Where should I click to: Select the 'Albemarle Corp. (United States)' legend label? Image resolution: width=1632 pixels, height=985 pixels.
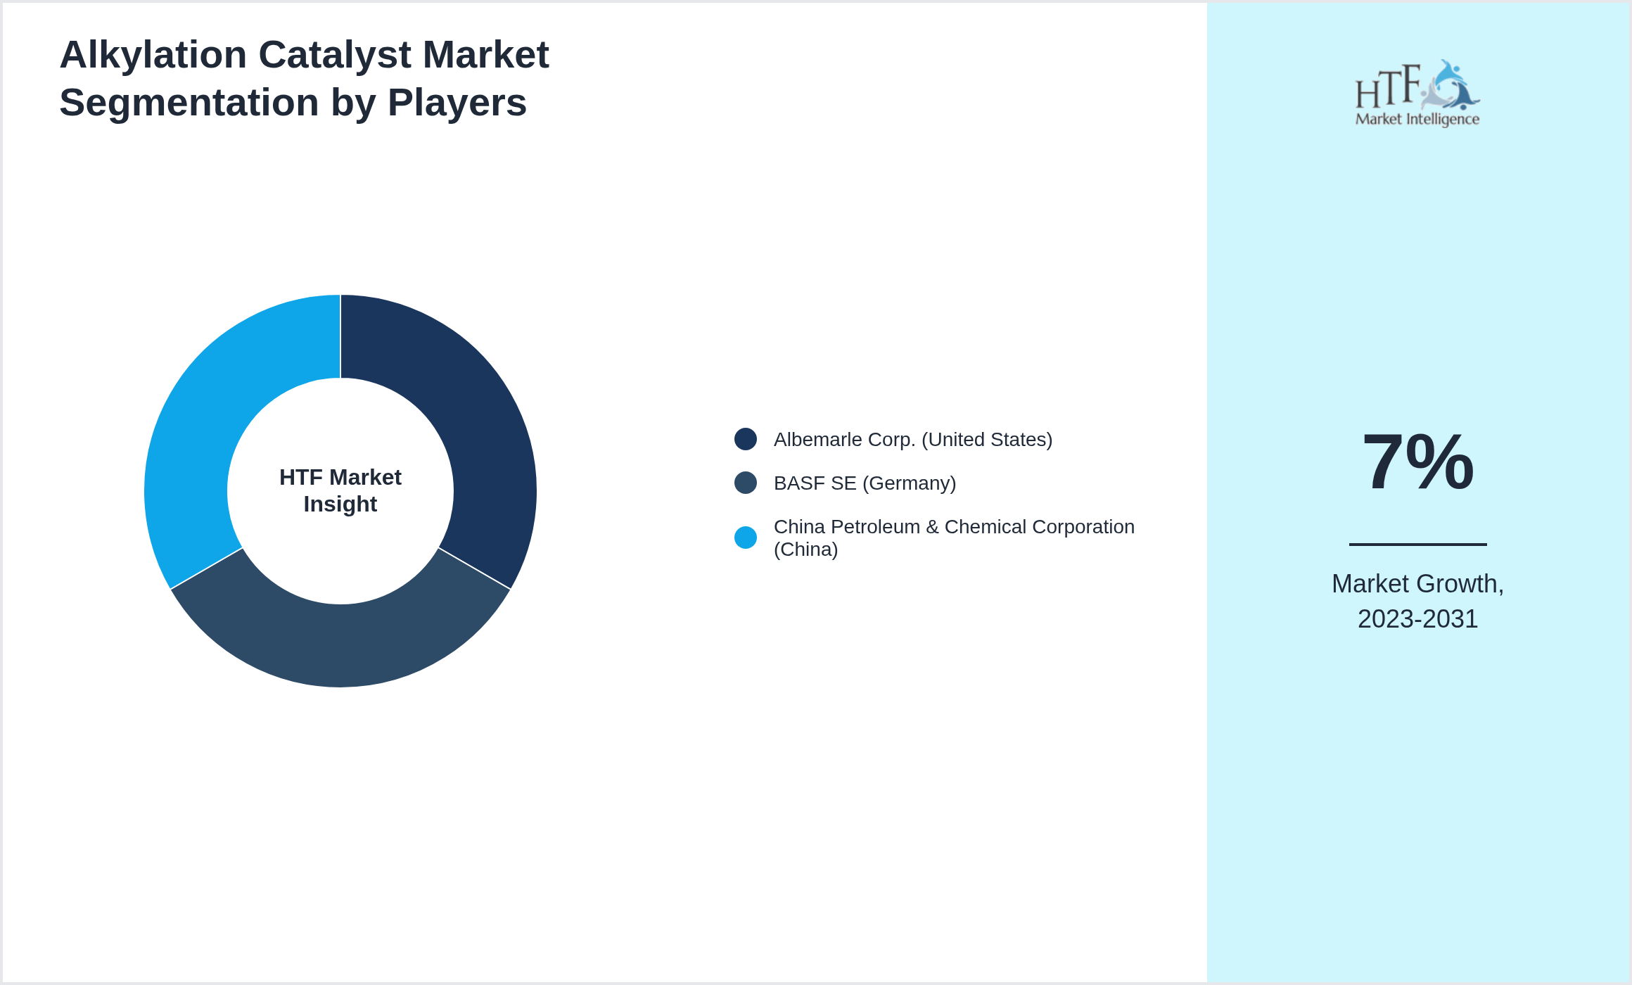[x=913, y=440]
